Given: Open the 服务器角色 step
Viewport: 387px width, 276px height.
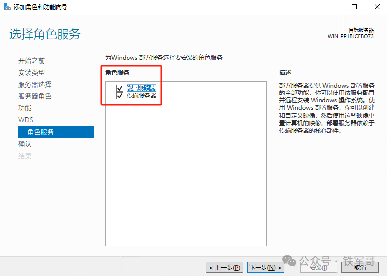Looking at the screenshot, I should 35,96.
